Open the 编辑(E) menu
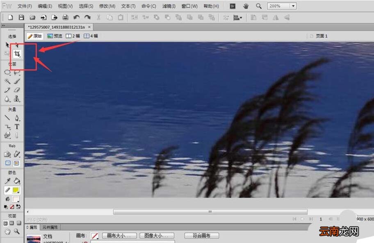The image size is (374, 243). [x=45, y=6]
